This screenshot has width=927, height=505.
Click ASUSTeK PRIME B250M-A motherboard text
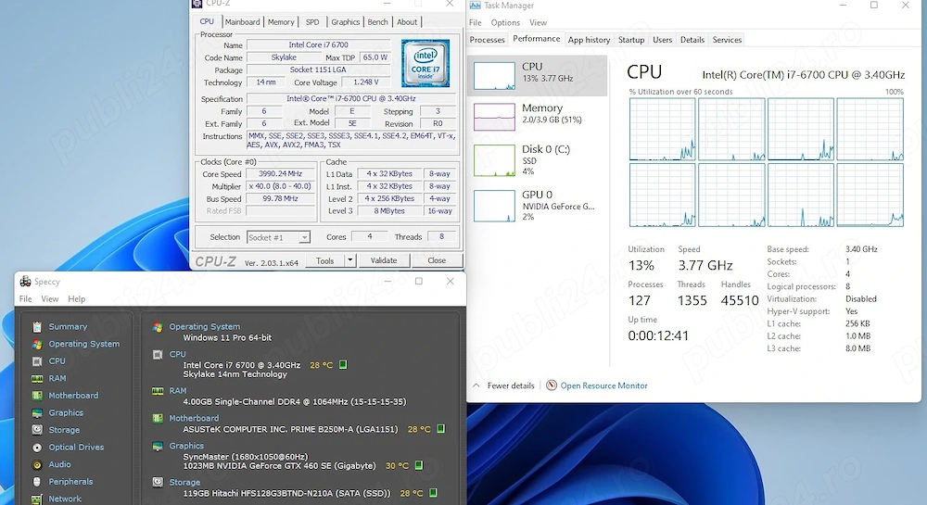click(290, 429)
